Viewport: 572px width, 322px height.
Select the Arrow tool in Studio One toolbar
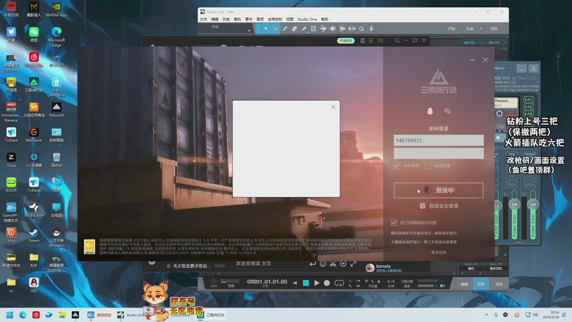click(x=266, y=29)
